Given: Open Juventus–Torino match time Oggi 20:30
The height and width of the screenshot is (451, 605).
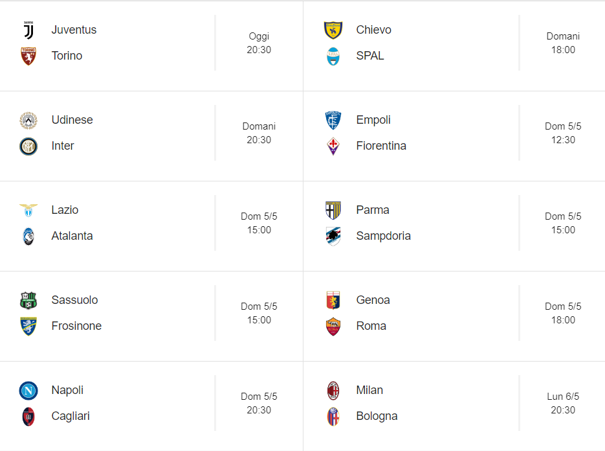Looking at the screenshot, I should pyautogui.click(x=259, y=43).
